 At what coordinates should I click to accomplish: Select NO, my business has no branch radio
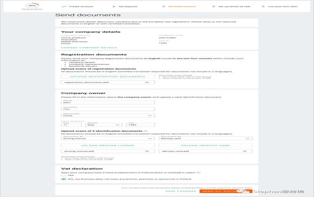pyautogui.click(x=64, y=179)
